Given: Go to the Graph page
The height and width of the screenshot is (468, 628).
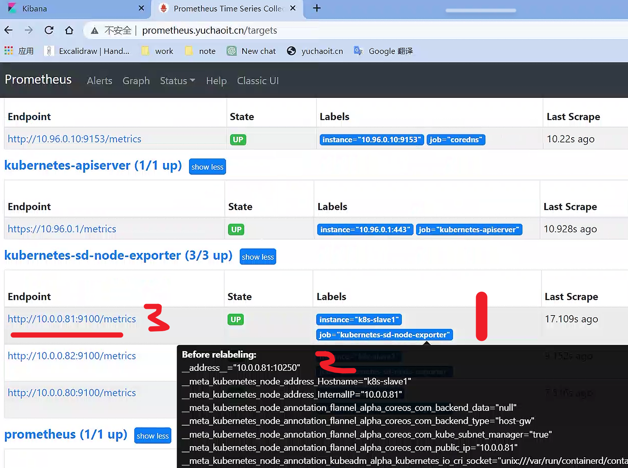Looking at the screenshot, I should coord(136,81).
